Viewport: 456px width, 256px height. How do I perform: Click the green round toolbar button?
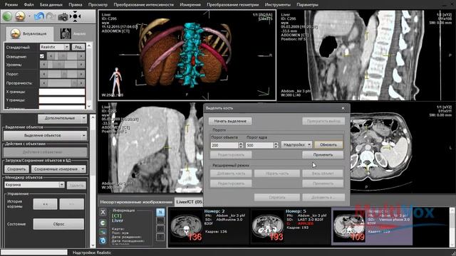pyautogui.click(x=7, y=16)
